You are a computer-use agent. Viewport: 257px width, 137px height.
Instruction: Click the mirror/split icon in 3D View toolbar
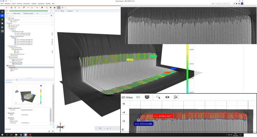tap(167, 97)
